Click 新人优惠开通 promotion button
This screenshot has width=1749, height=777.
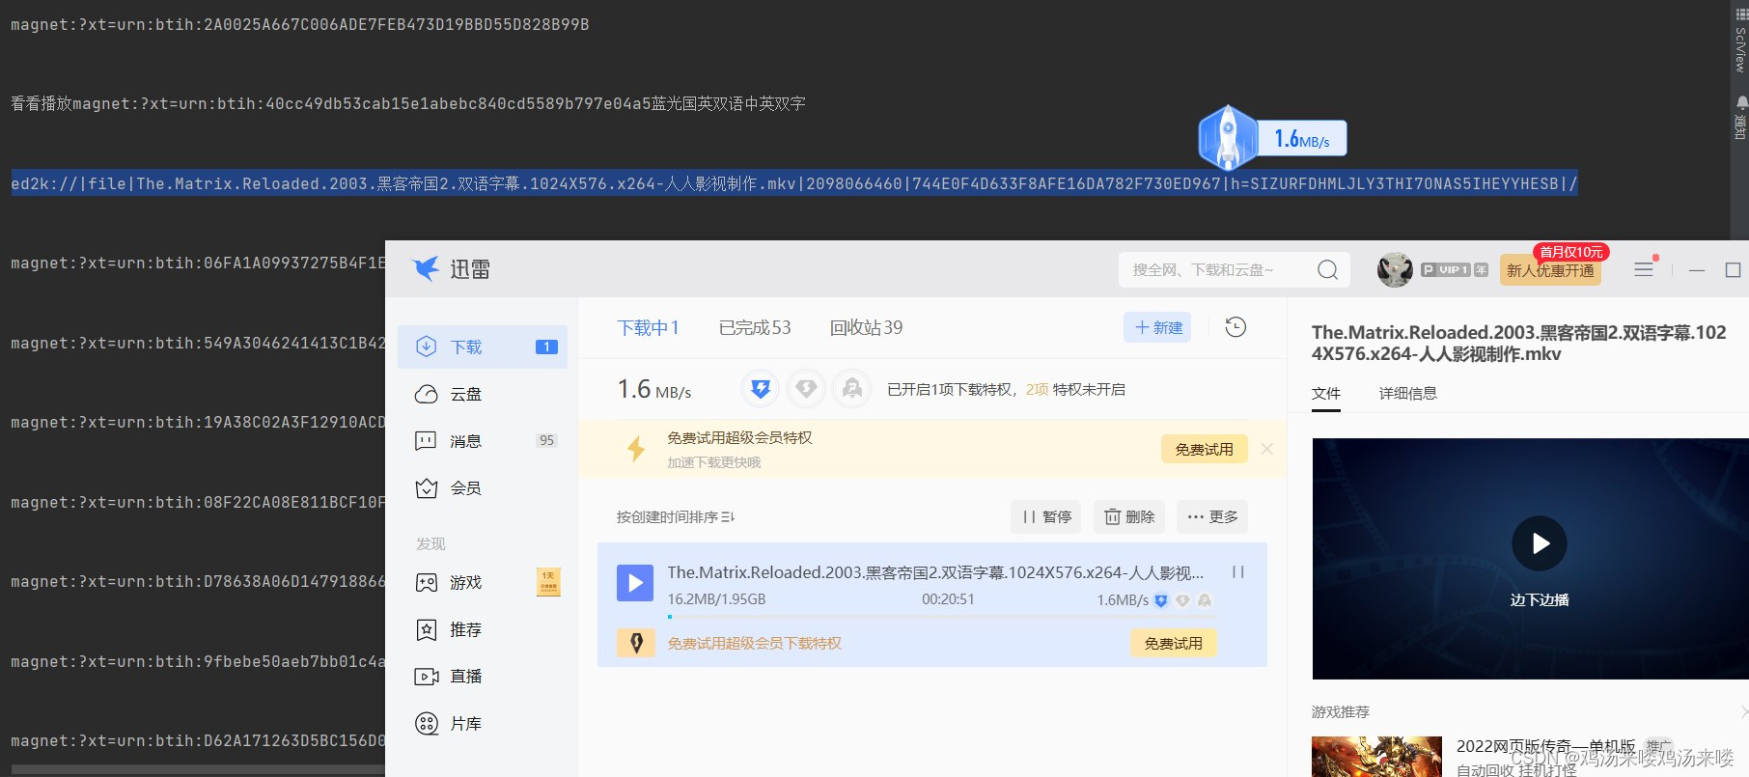[1550, 270]
